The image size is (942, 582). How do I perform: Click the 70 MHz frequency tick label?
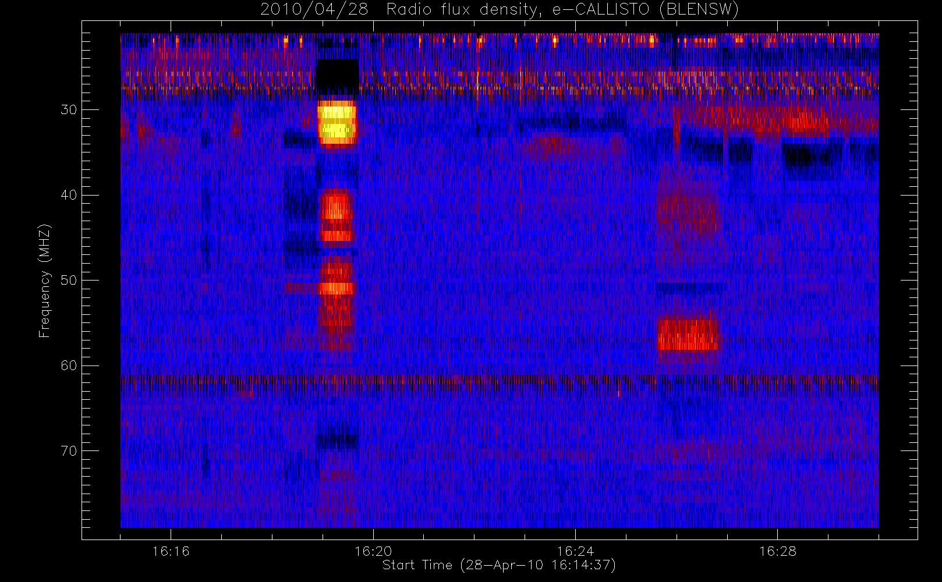pyautogui.click(x=69, y=451)
